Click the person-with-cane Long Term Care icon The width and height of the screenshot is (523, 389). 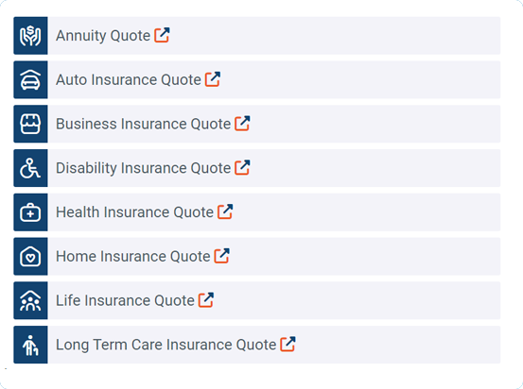point(30,345)
